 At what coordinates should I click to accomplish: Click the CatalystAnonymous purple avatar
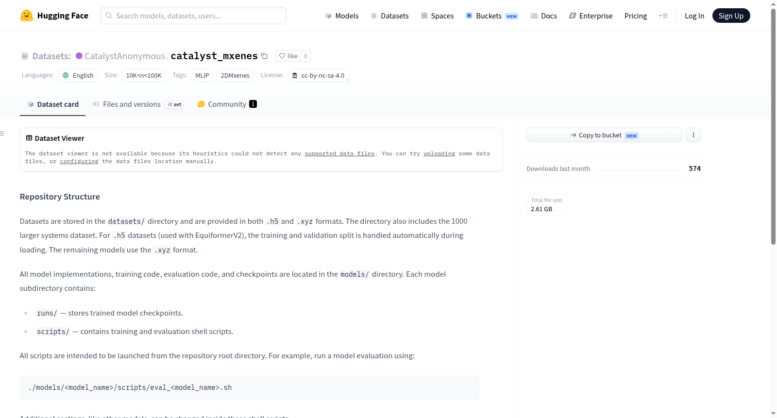click(79, 56)
